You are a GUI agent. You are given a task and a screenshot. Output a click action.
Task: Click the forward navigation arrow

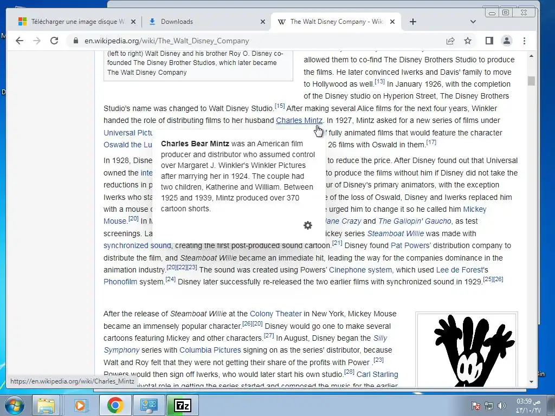coord(37,41)
